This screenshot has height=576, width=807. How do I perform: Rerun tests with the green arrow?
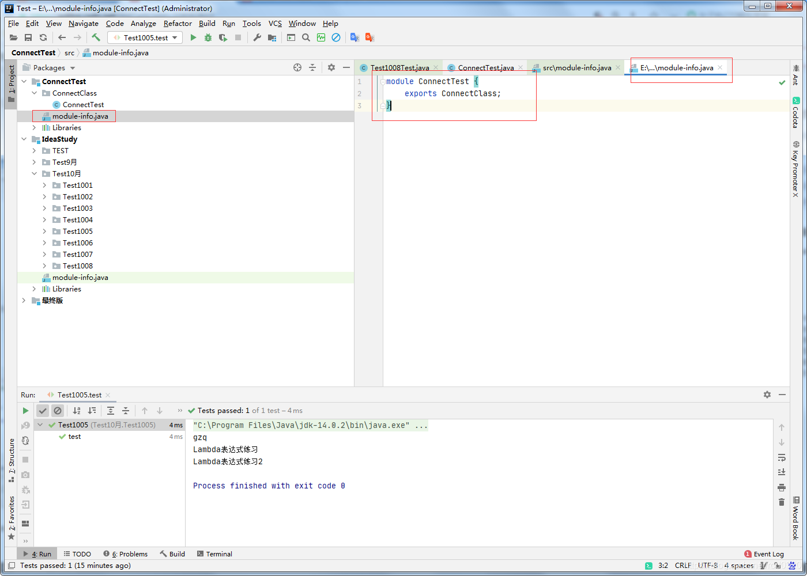click(26, 410)
